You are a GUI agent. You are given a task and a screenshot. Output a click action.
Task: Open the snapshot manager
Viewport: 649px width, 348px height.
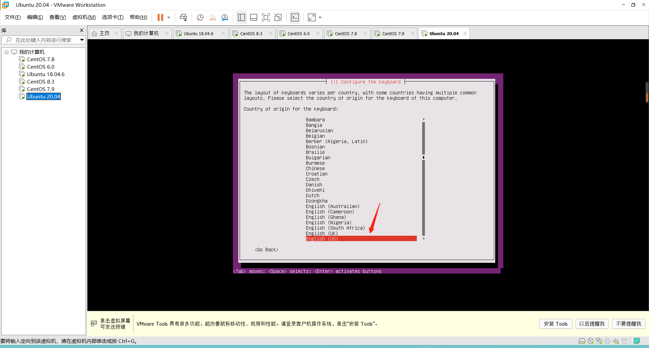coord(225,17)
